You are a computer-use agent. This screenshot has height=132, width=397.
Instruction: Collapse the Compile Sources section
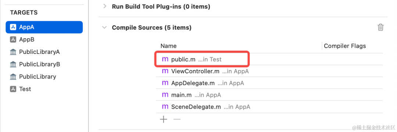[x=104, y=27]
